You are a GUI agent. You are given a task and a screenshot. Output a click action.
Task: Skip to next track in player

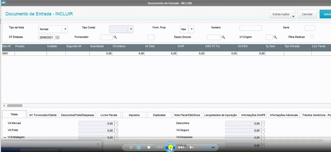tap(181, 147)
